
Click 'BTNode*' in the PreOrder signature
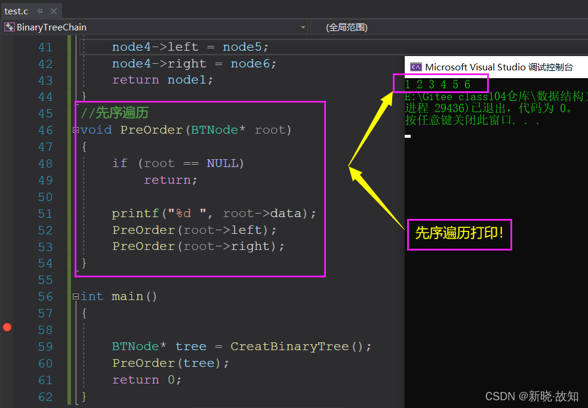(218, 130)
